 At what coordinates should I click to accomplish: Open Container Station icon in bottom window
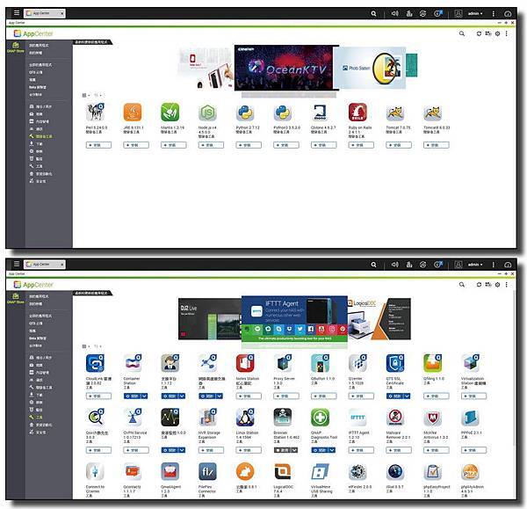[x=133, y=363]
